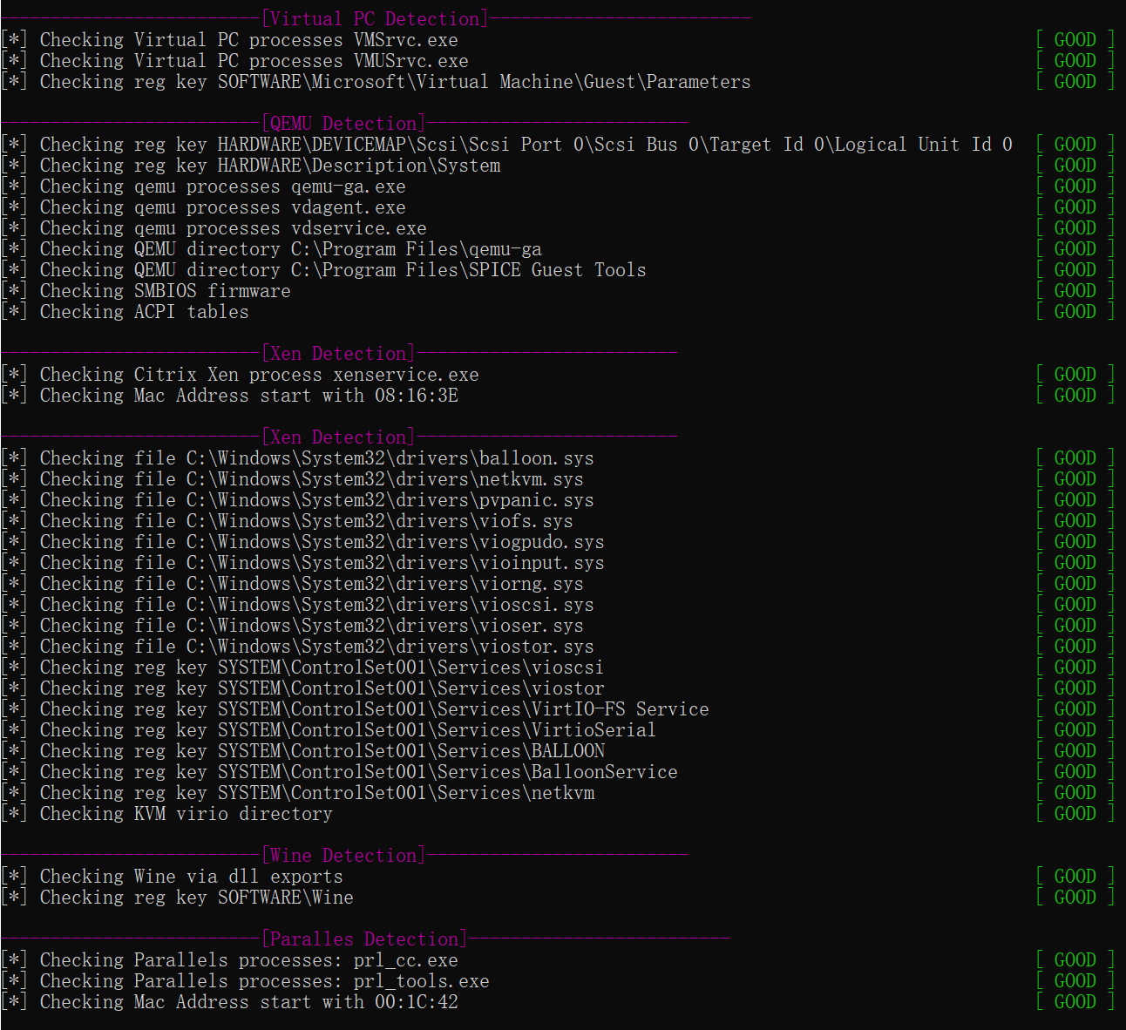Click the Virtual Machine\Guest\Parameters reg key line

coord(376,82)
